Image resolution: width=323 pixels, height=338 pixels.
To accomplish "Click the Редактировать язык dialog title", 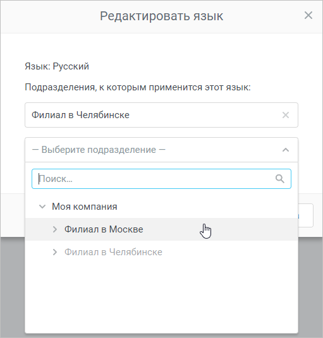I will pos(162,16).
